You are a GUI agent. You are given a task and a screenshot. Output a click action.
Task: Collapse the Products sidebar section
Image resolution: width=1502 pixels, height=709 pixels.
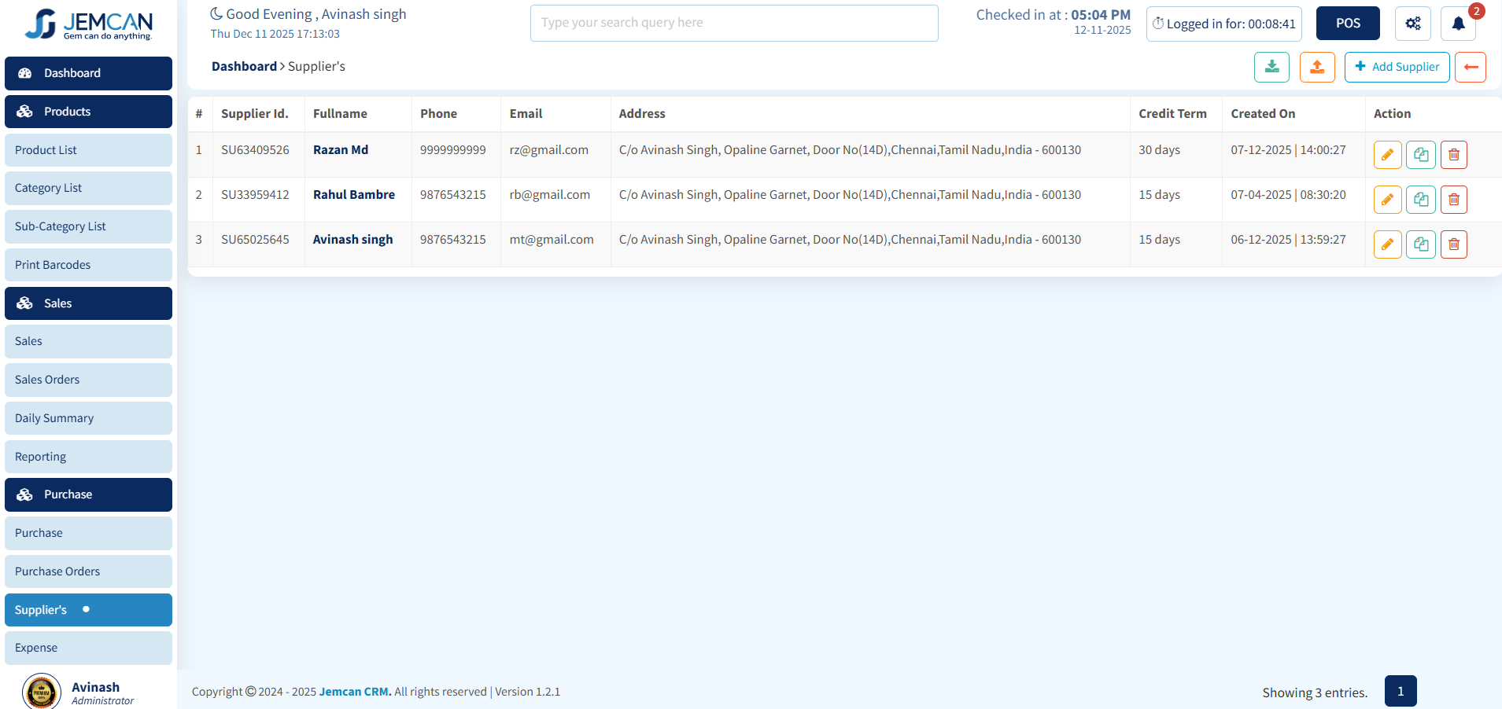tap(88, 112)
